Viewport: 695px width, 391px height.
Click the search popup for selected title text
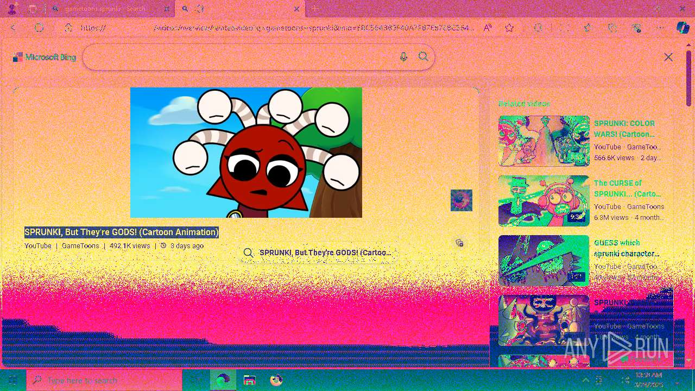pos(318,253)
